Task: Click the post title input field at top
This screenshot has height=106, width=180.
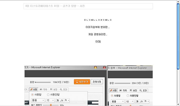Action: [88, 6]
